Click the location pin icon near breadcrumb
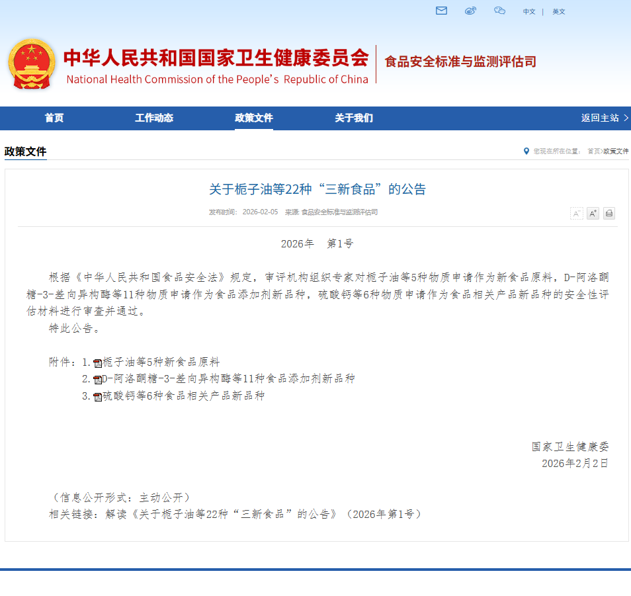Image resolution: width=631 pixels, height=596 pixels. tap(526, 151)
